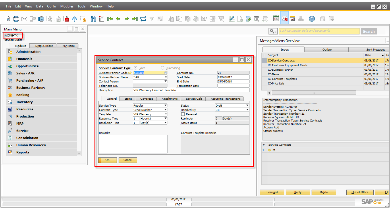Open the Modules menu in menu bar
The image size is (390, 208).
tap(67, 6)
